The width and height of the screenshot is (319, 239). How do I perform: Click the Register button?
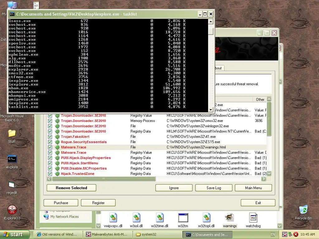pos(98,203)
